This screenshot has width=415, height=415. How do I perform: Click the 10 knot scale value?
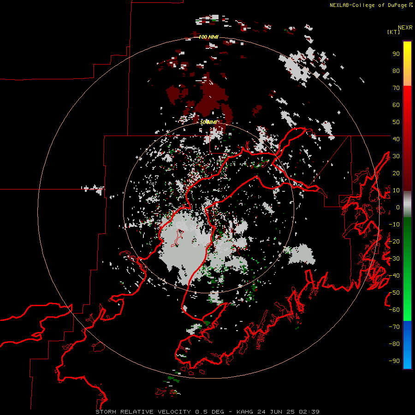coord(396,190)
